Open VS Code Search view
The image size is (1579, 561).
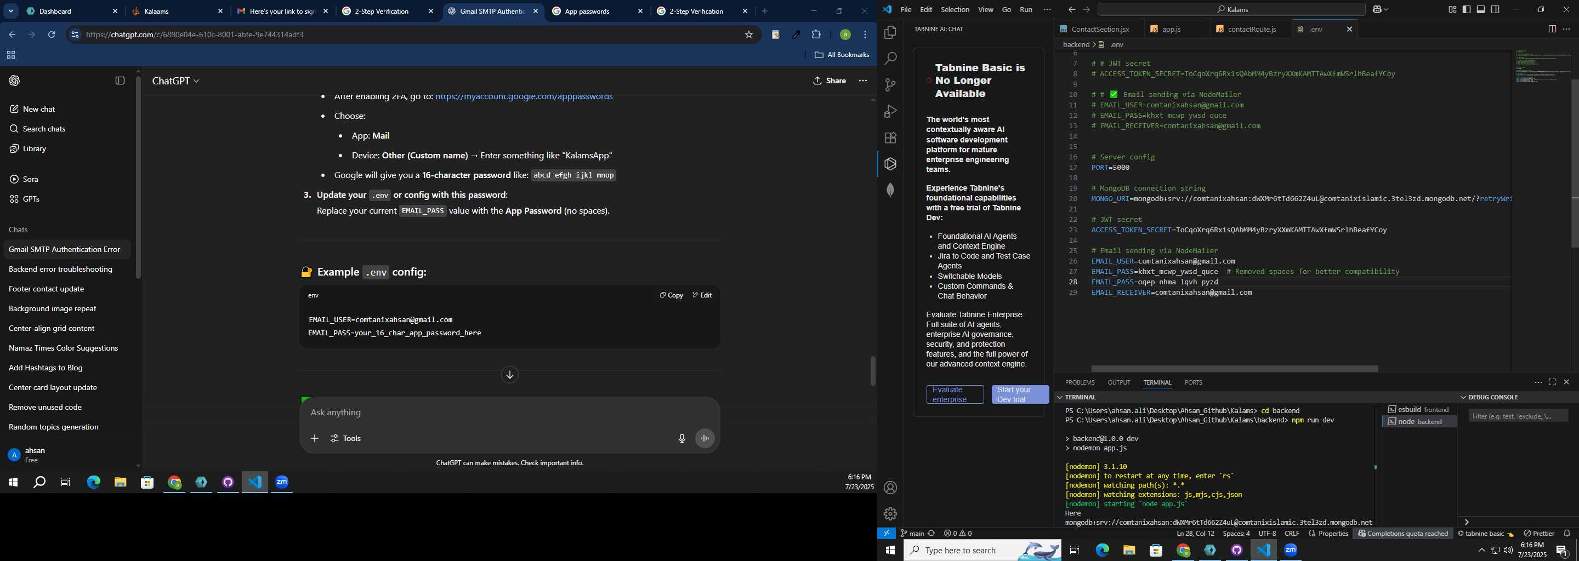tap(890, 58)
